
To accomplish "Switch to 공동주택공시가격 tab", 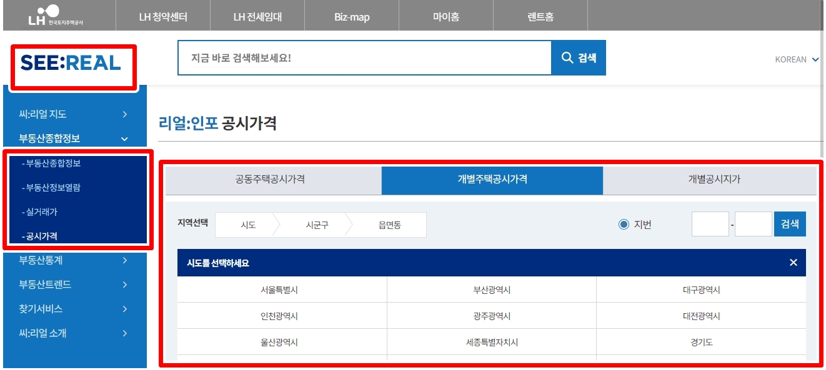I will tap(274, 180).
